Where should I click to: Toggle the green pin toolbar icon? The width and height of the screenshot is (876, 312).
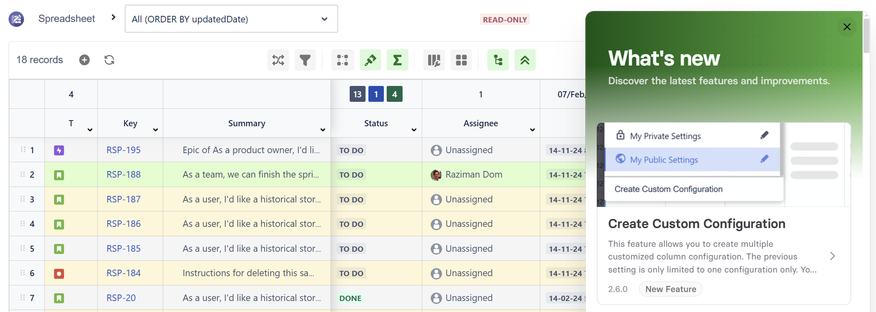click(x=370, y=60)
